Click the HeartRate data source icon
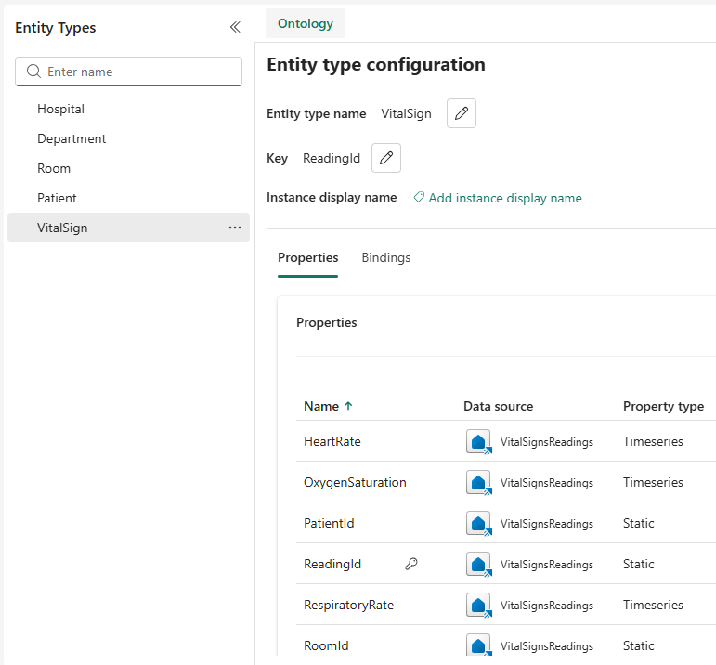The width and height of the screenshot is (716, 665). click(478, 442)
